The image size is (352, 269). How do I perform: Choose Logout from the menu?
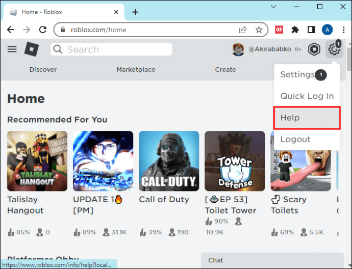pyautogui.click(x=307, y=139)
